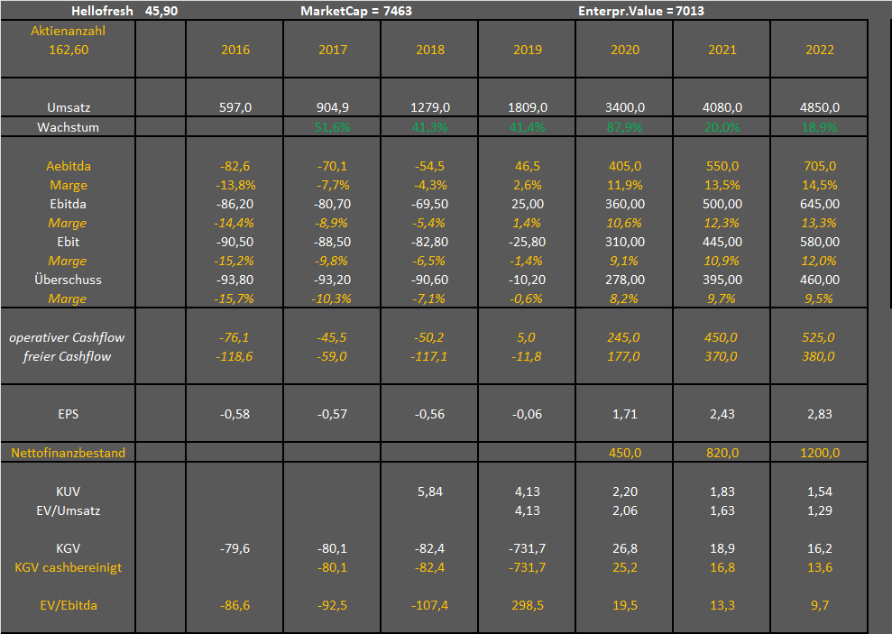Viewport: 892px width, 634px height.
Task: Select Aebitda margin 13,5%
Action: [x=722, y=185]
